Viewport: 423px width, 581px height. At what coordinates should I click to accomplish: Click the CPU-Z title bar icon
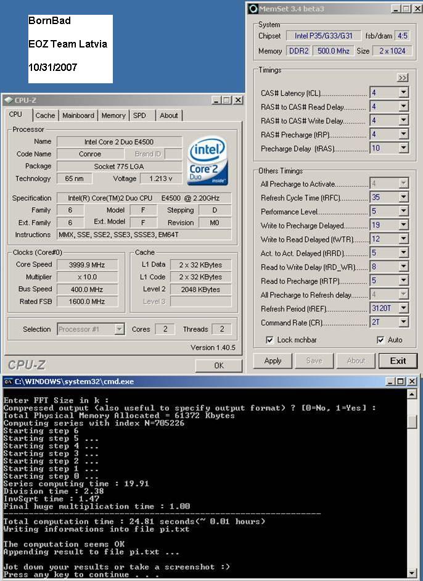(9, 100)
